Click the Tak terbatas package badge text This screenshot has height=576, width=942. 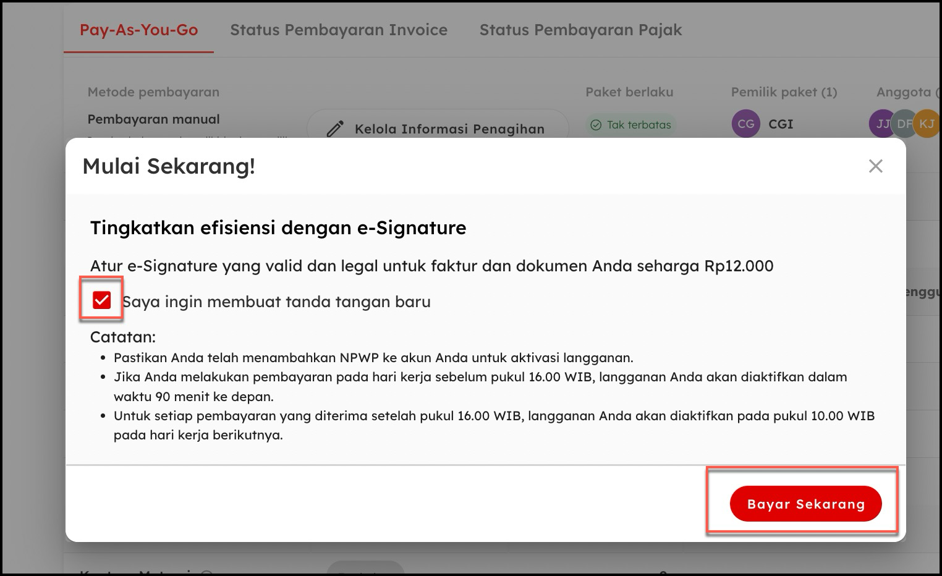pos(639,125)
